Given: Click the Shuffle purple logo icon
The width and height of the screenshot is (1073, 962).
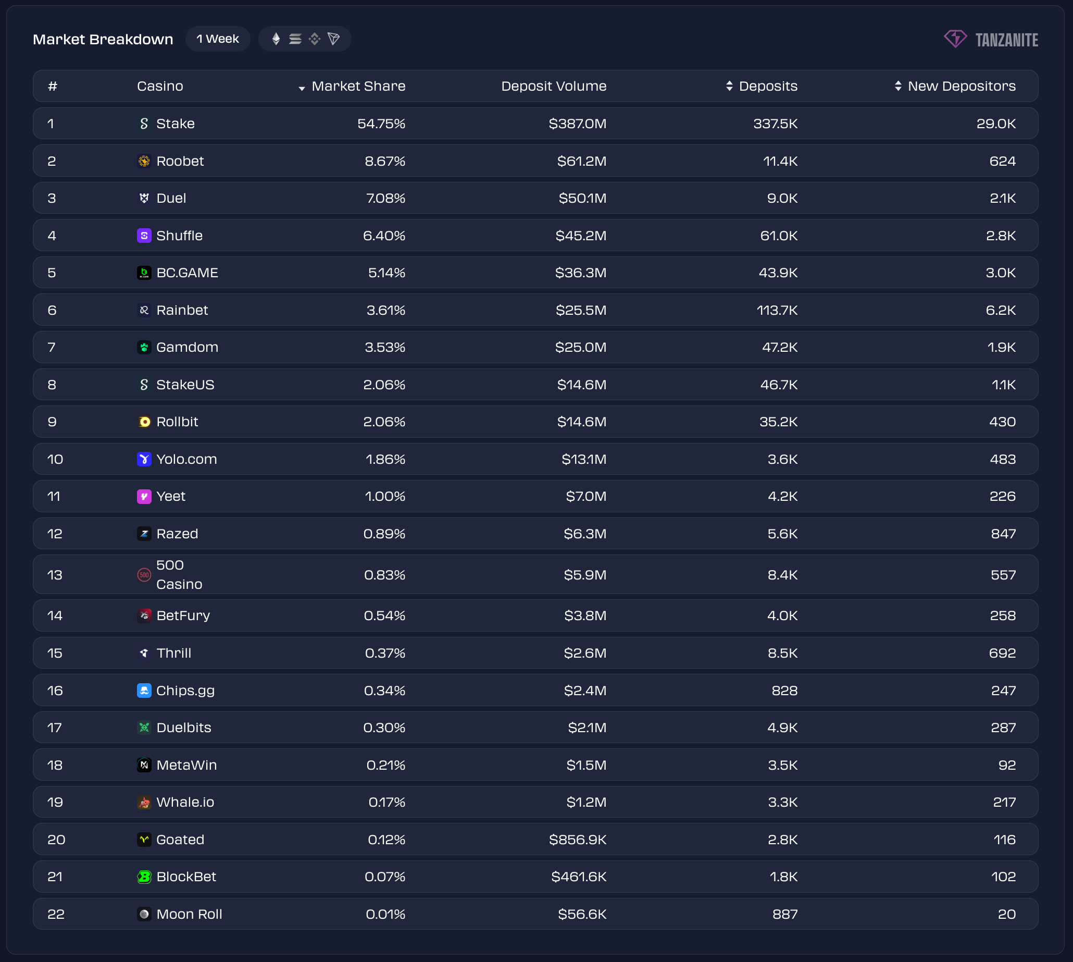Looking at the screenshot, I should pos(144,236).
